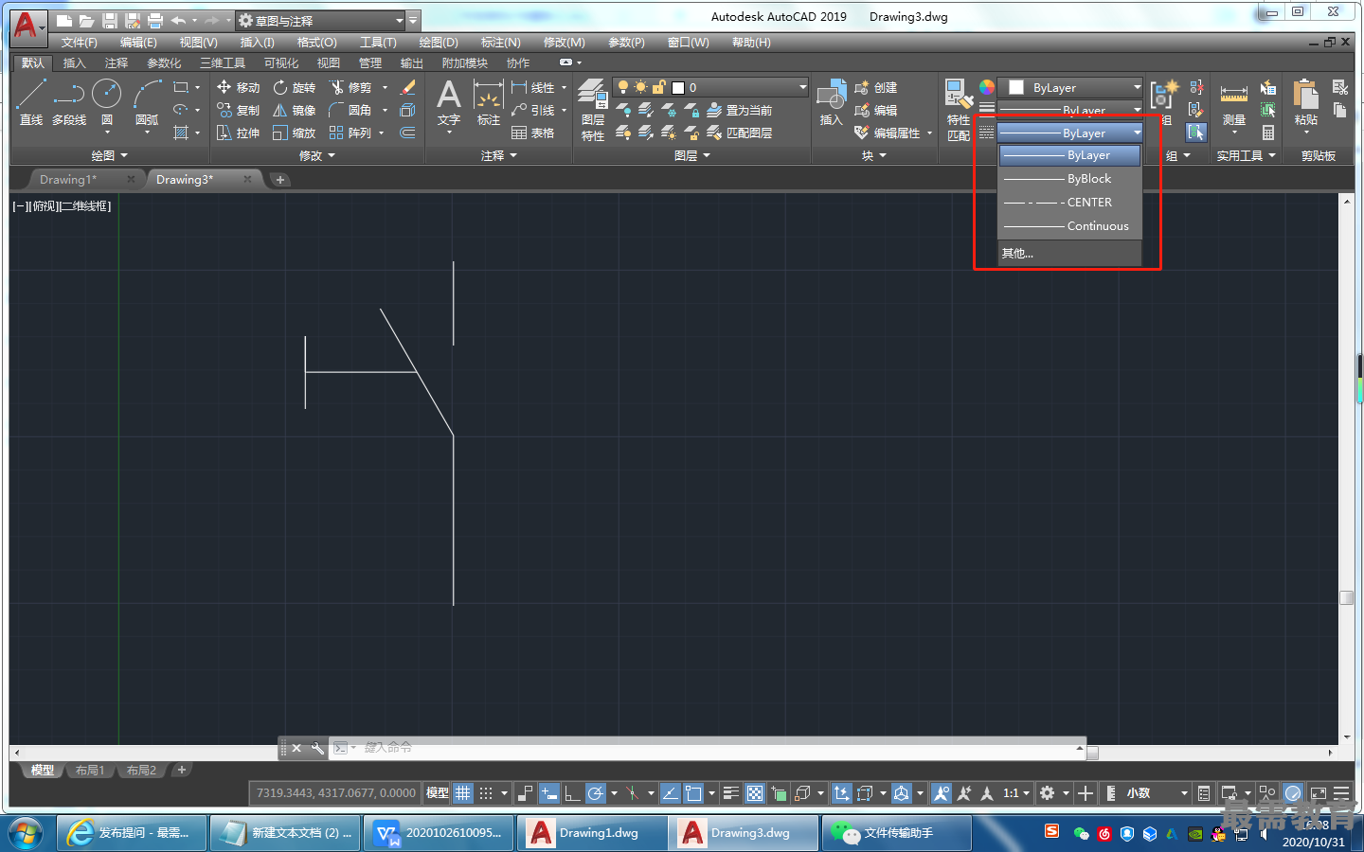
Task: Add new layout with plus button
Action: coord(182,770)
